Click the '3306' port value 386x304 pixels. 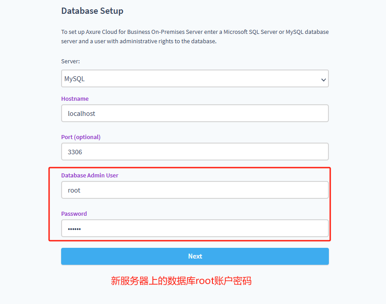click(75, 152)
